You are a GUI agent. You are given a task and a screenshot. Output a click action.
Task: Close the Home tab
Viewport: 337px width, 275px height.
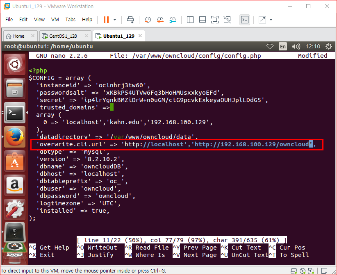pos(33,36)
